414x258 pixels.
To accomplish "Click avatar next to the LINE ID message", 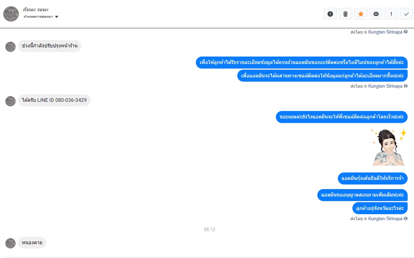I will (x=11, y=101).
